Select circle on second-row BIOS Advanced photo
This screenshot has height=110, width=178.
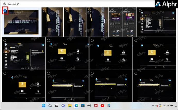pos(5,40)
